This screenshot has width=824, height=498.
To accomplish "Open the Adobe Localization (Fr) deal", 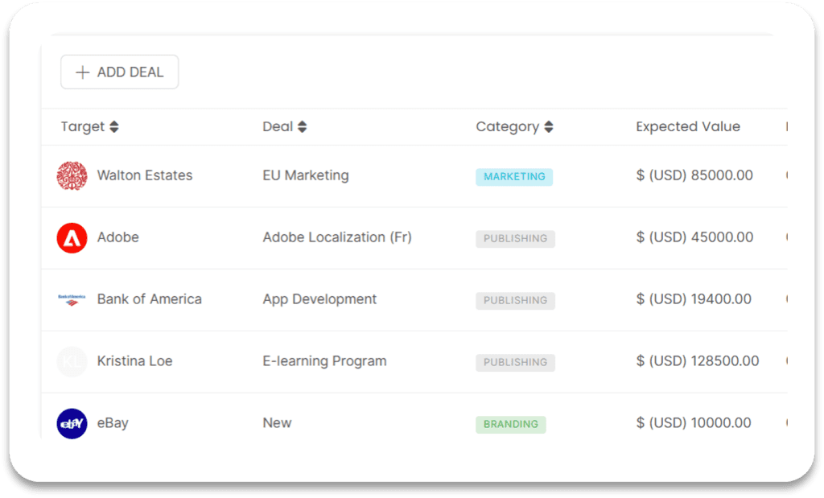I will pos(337,237).
